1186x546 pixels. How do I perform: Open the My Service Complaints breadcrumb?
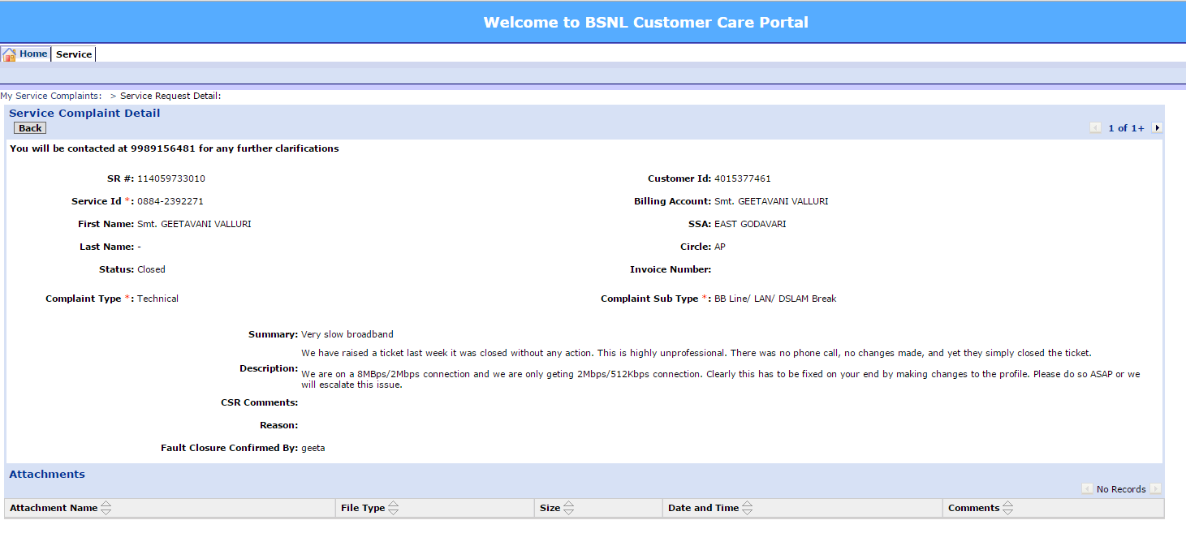[x=51, y=96]
